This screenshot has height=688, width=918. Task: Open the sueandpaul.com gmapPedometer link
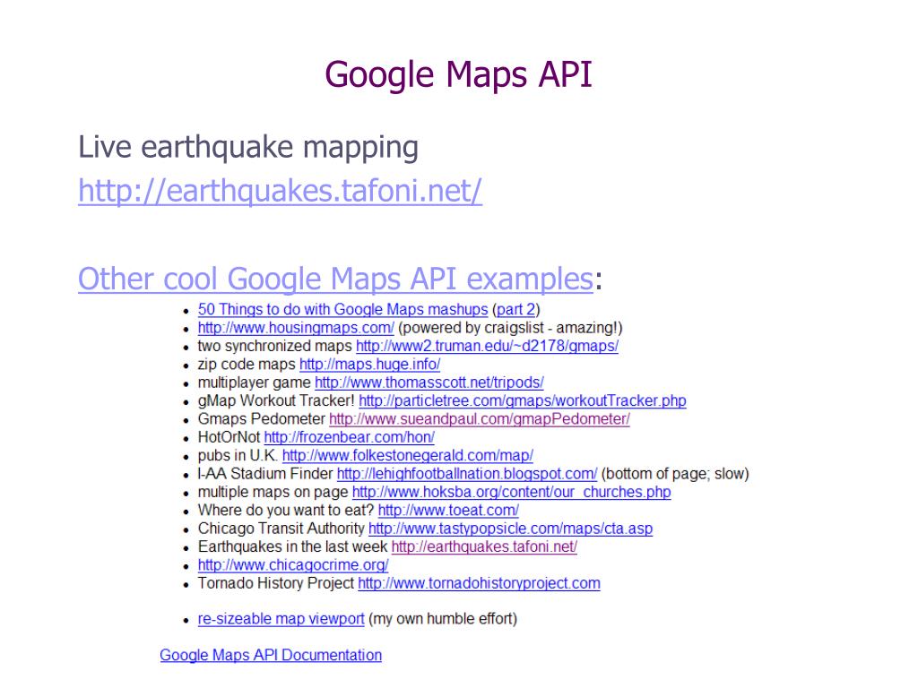tap(480, 419)
